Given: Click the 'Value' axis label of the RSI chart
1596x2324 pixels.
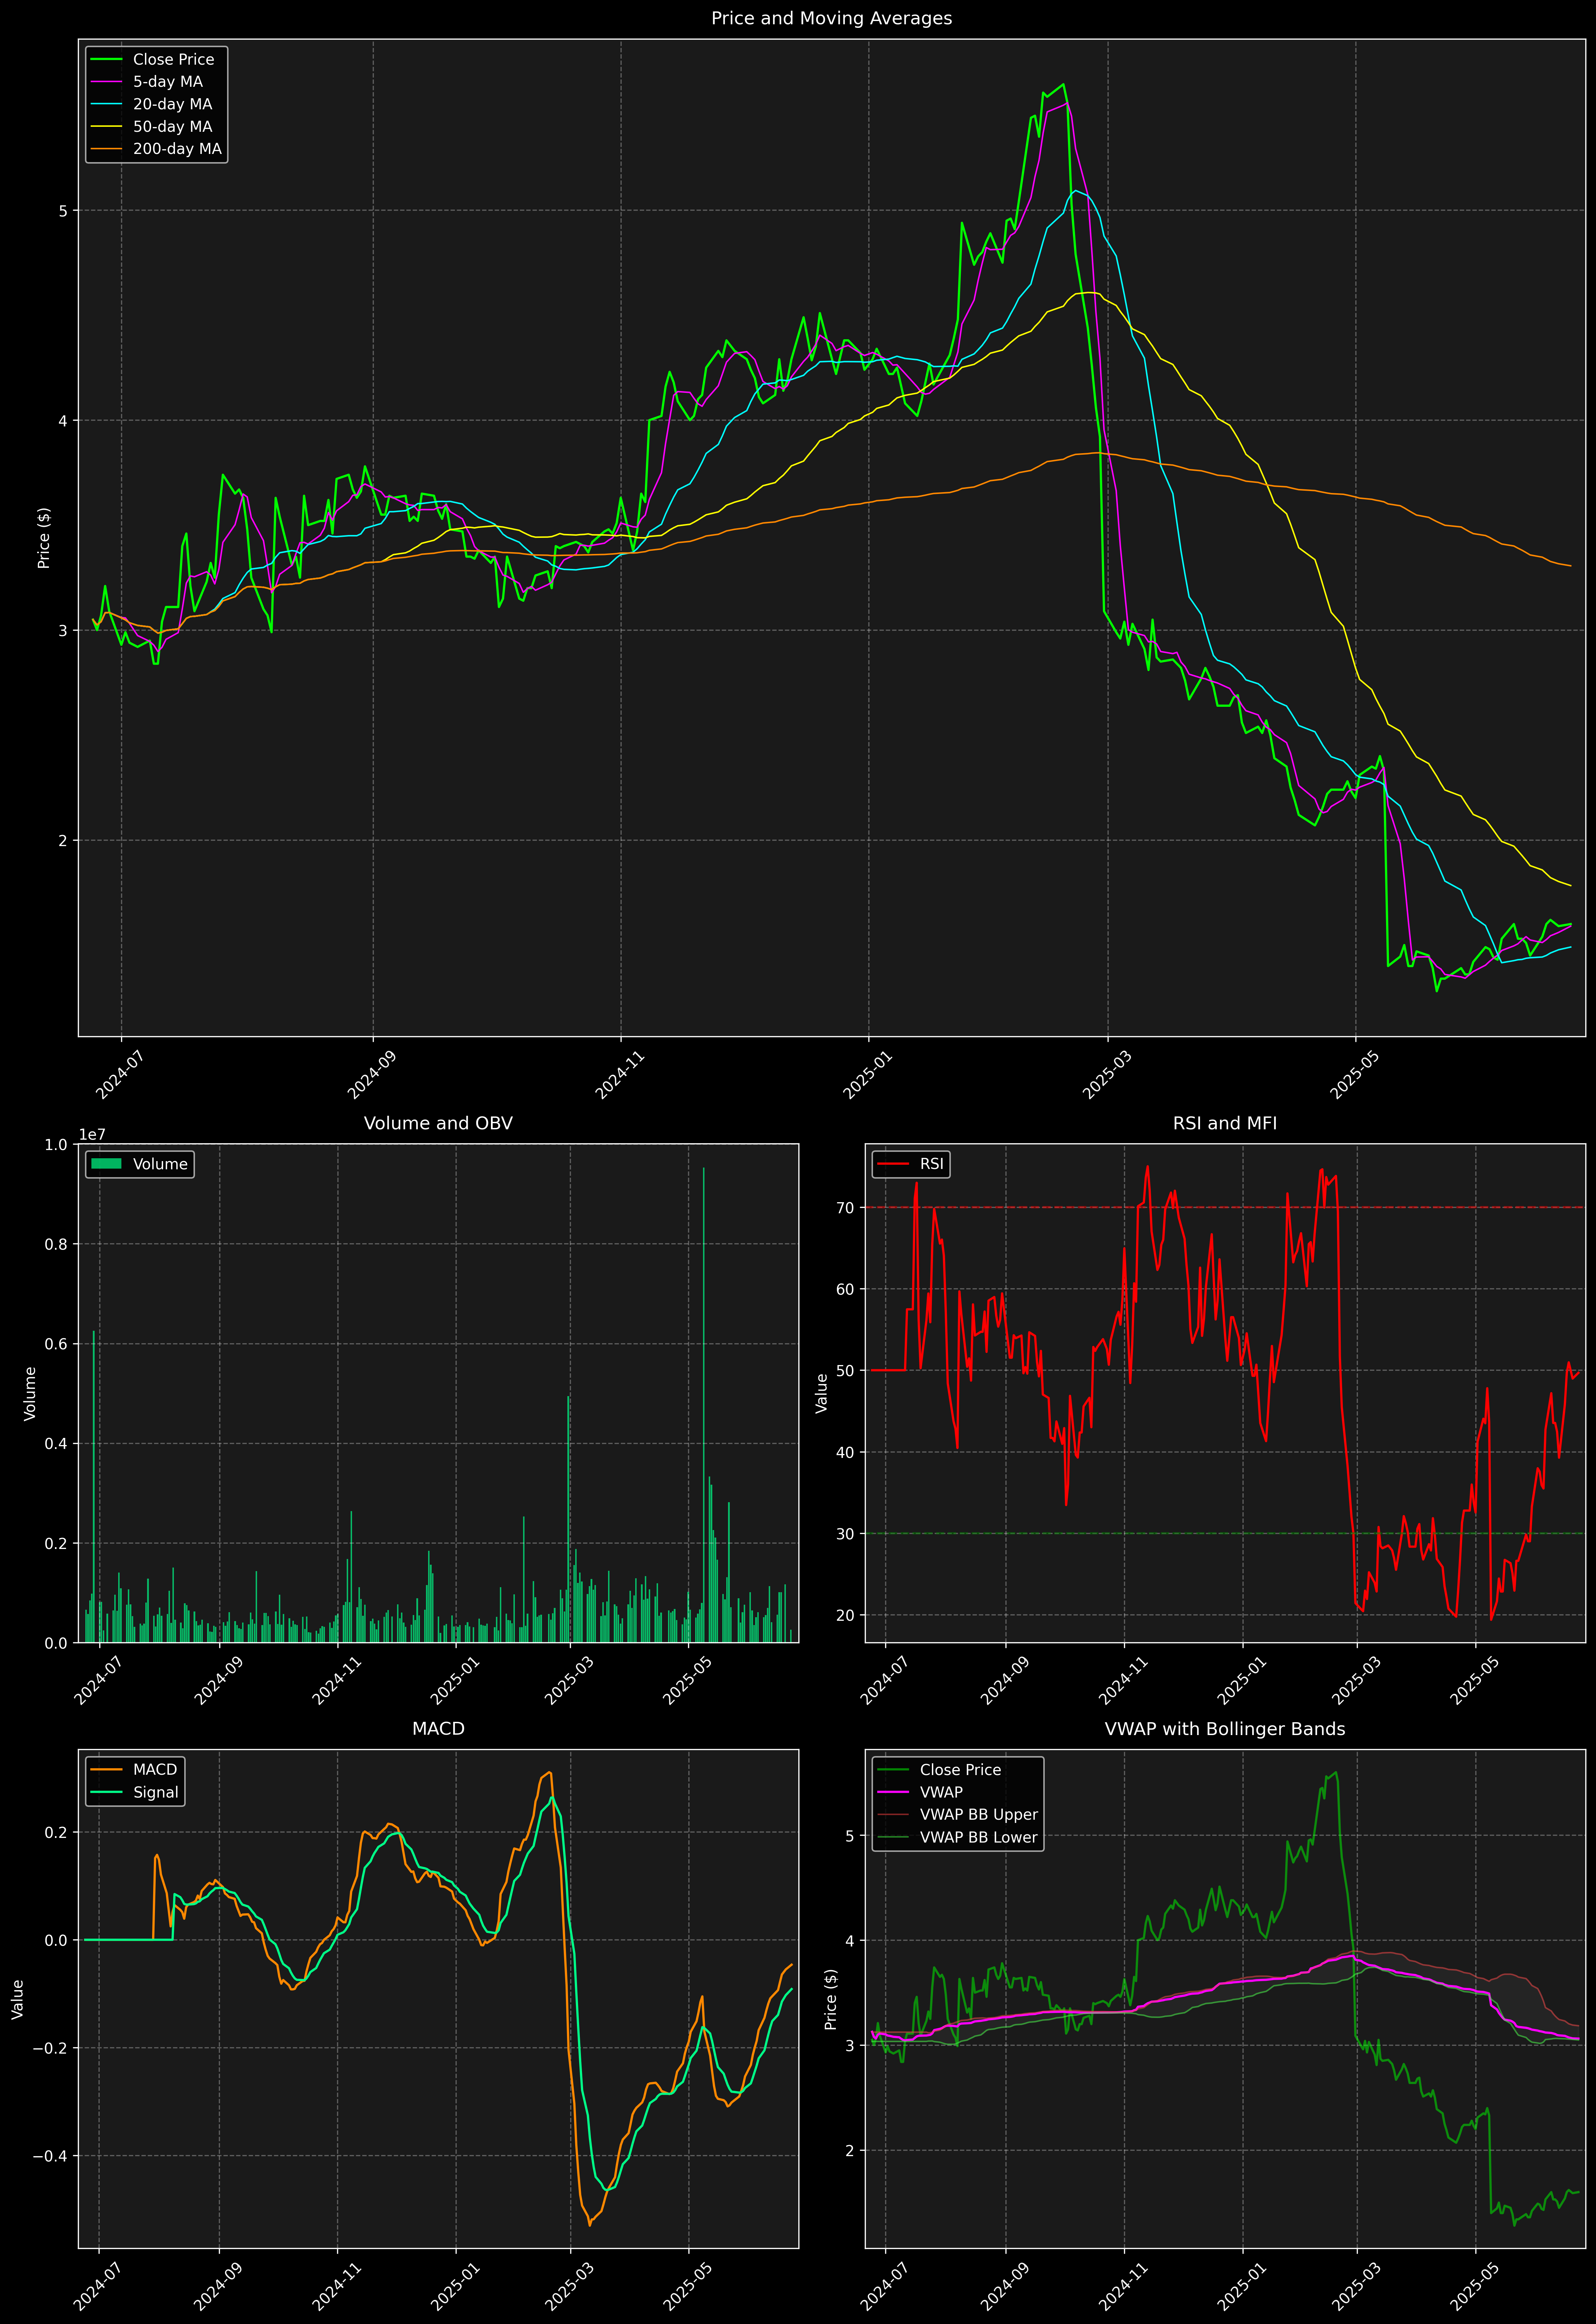Looking at the screenshot, I should pos(822,1393).
